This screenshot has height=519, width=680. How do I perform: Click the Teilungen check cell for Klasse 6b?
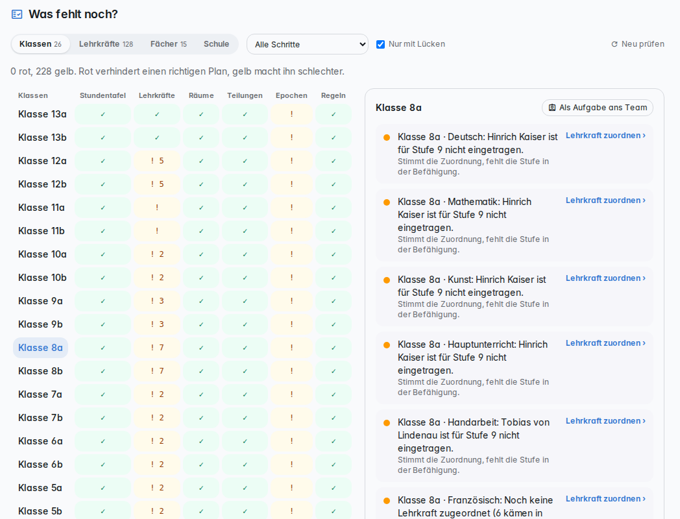[245, 465]
